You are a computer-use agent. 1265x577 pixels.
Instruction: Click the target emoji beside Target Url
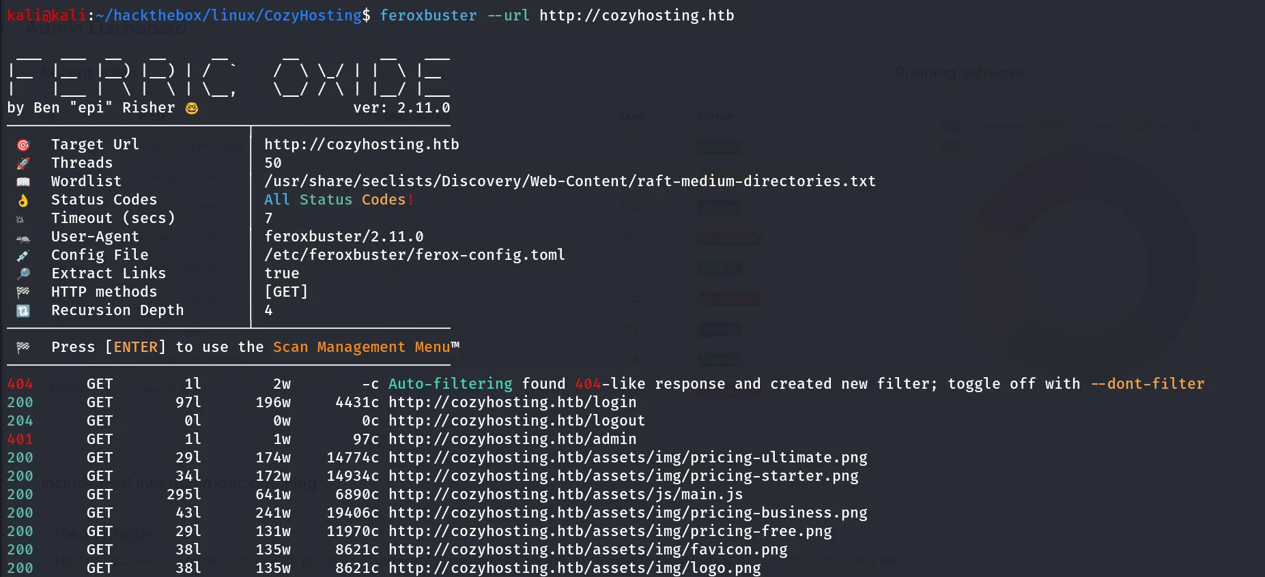tap(23, 145)
